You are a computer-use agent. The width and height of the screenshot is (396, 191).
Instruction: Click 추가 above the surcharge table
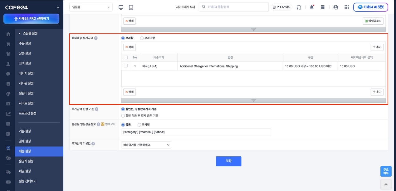377,47
